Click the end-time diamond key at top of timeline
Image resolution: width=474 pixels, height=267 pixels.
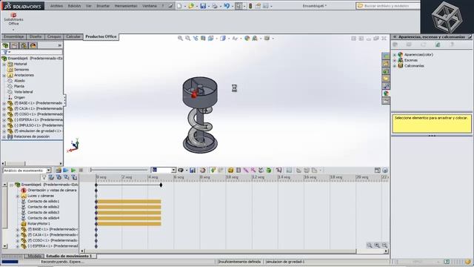point(161,185)
